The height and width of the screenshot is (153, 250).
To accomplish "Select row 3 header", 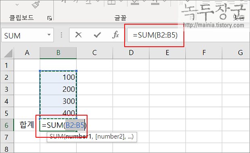I will [7, 89].
